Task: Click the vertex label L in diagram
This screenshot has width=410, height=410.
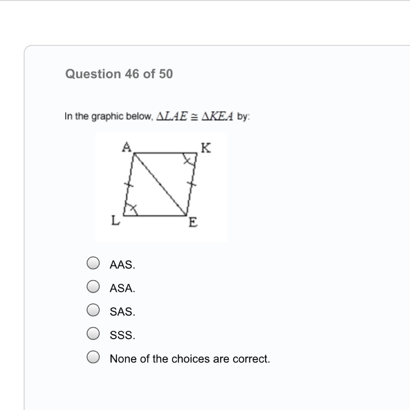Action: click(x=115, y=220)
